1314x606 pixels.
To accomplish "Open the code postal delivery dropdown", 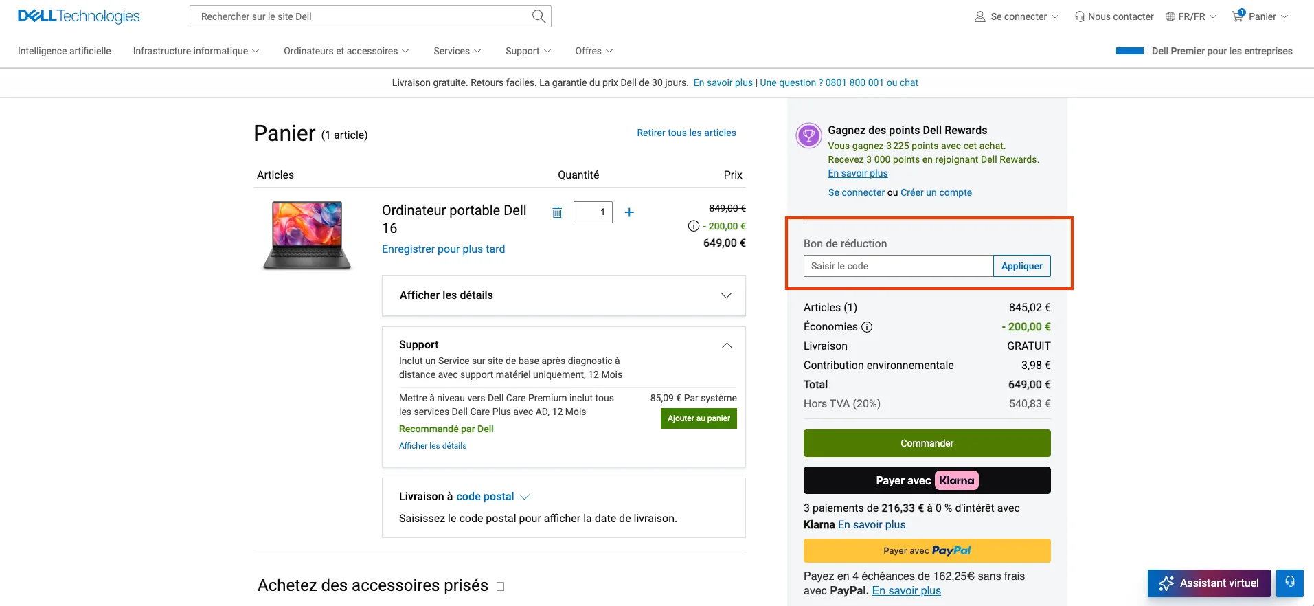I will 492,496.
